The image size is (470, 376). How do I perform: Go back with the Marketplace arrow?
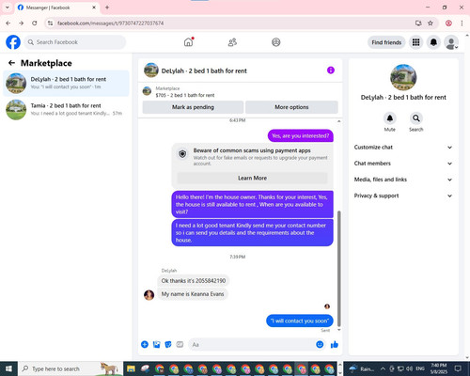click(x=11, y=63)
